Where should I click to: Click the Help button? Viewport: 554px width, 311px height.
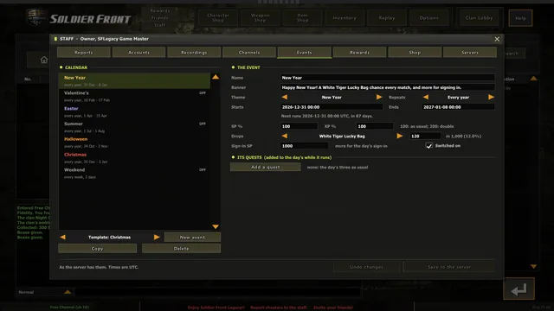pos(520,18)
